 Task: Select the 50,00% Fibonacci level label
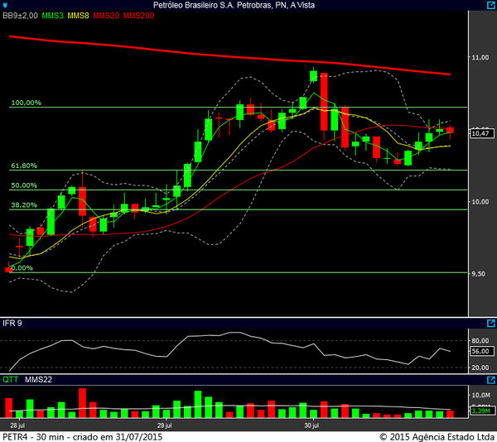coord(24,185)
